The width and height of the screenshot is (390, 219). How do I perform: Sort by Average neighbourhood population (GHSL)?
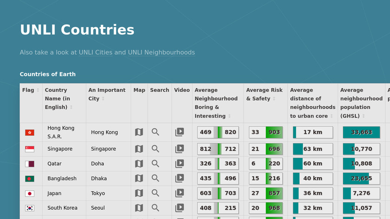point(361,103)
